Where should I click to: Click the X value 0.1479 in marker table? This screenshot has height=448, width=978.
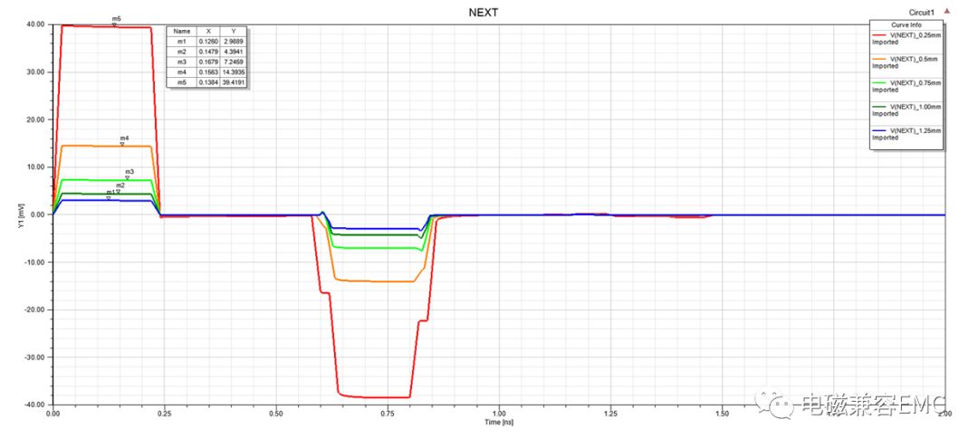(208, 52)
